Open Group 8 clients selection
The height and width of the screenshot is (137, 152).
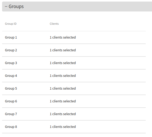(63, 127)
